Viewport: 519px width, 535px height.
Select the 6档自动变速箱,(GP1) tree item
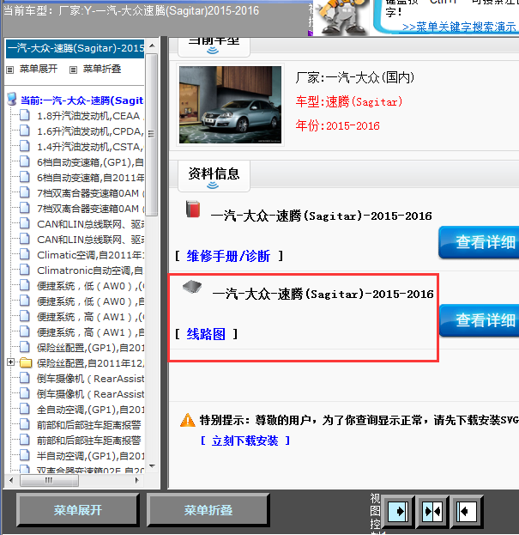90,162
